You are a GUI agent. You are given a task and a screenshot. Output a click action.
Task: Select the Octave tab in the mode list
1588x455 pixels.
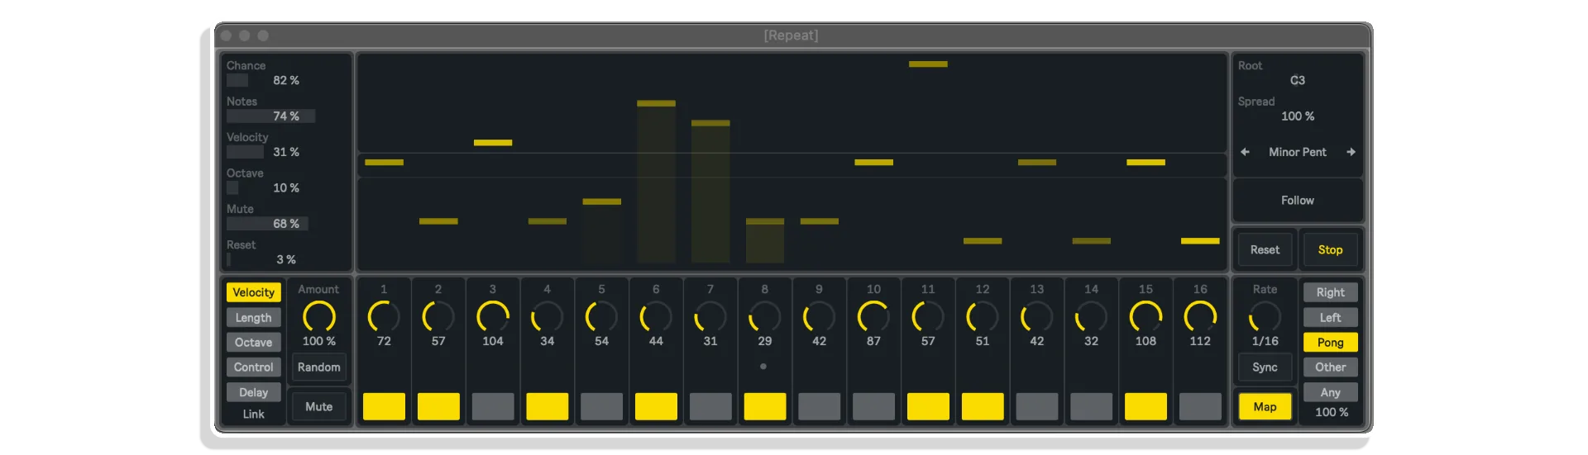(x=253, y=342)
